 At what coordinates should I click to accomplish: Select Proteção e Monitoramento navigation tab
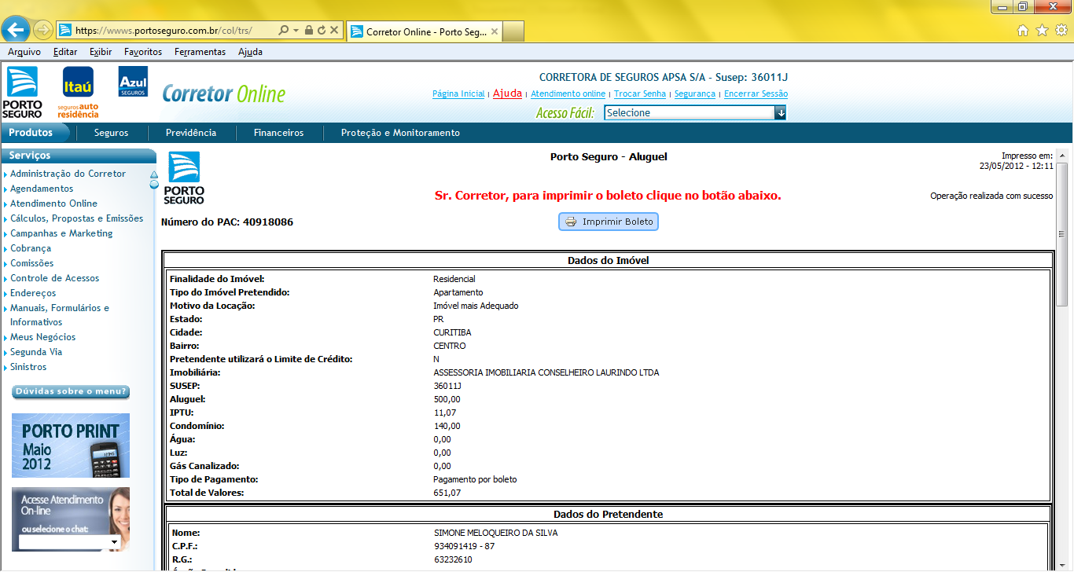point(400,133)
